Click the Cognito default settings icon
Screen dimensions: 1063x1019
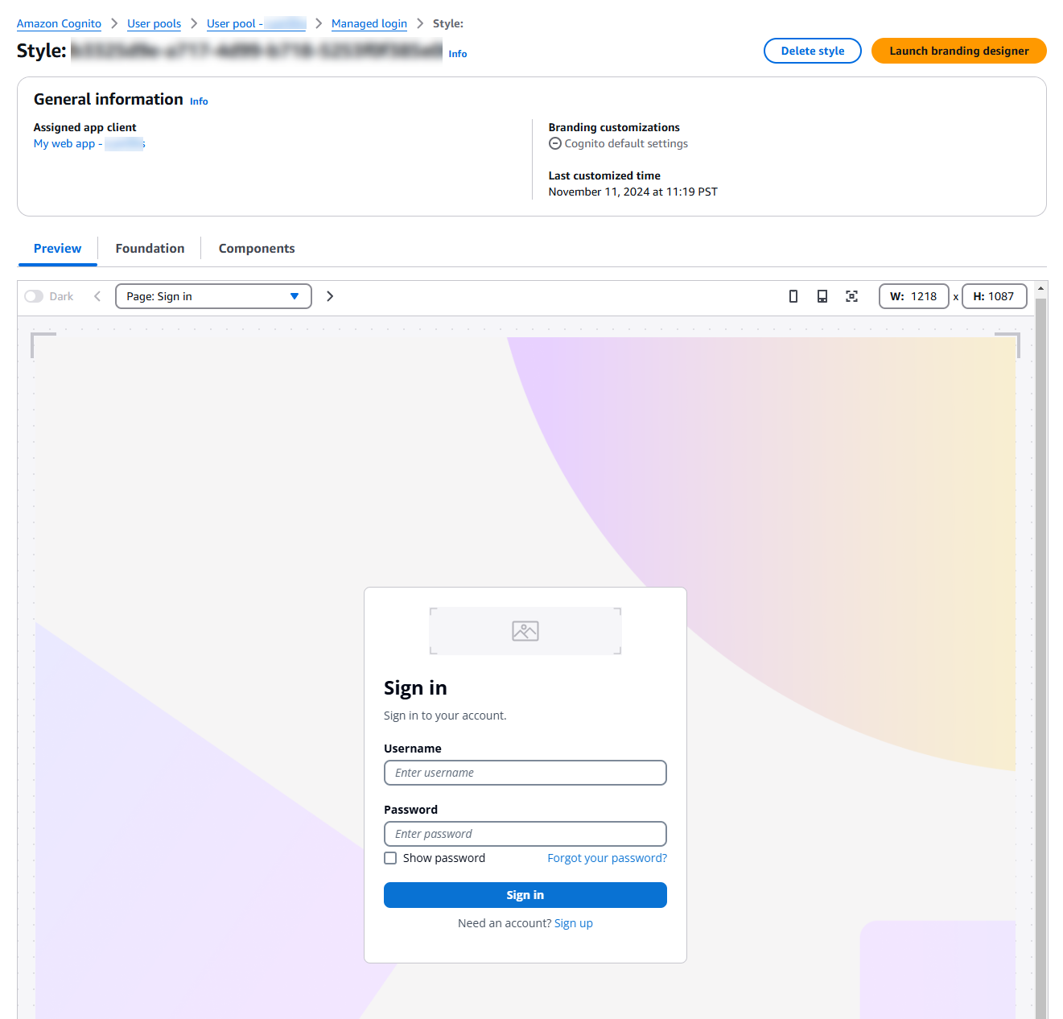point(555,143)
